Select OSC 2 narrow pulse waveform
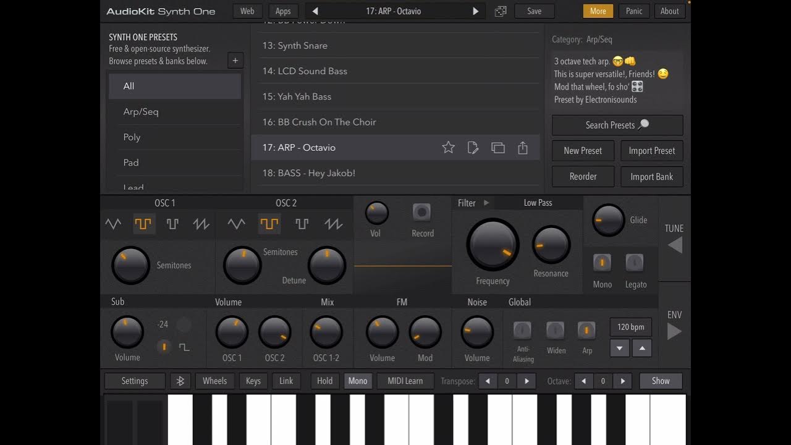This screenshot has height=445, width=791. coord(302,224)
